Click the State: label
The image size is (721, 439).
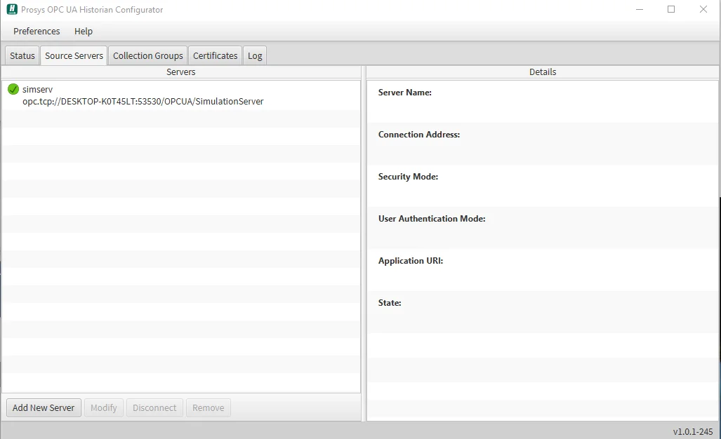pyautogui.click(x=390, y=303)
